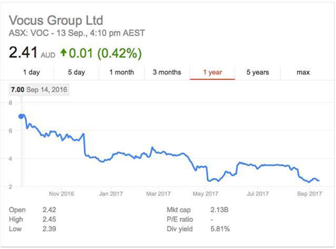
Task: Click the blue data point marker on chart
Action: (21, 116)
